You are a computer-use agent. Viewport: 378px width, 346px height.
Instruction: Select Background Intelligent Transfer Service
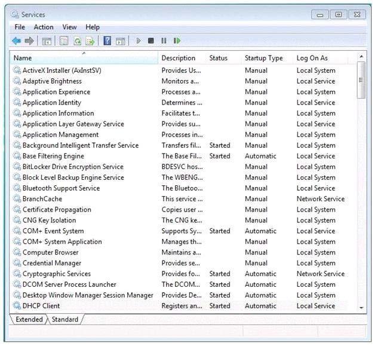(x=81, y=145)
